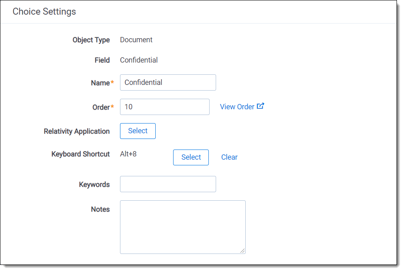Click into the empty Keywords field

pos(168,184)
